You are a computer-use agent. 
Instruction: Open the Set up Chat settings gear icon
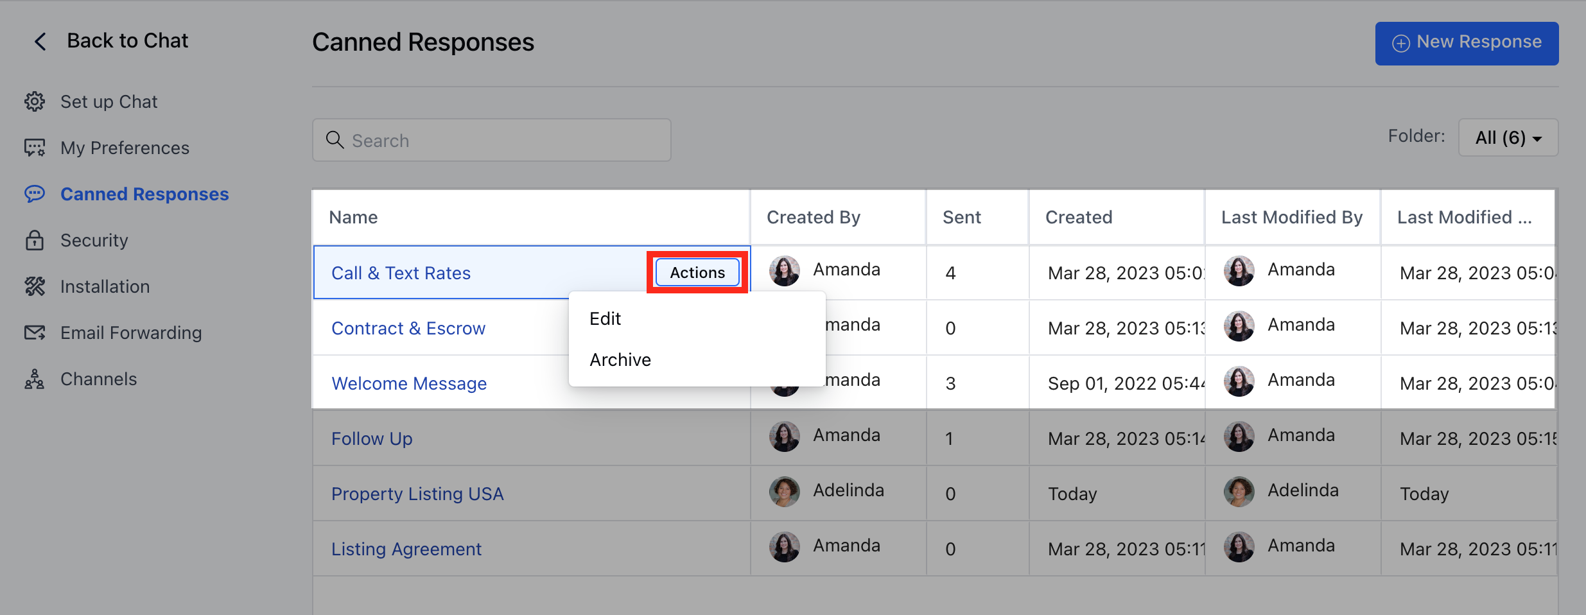click(x=35, y=101)
